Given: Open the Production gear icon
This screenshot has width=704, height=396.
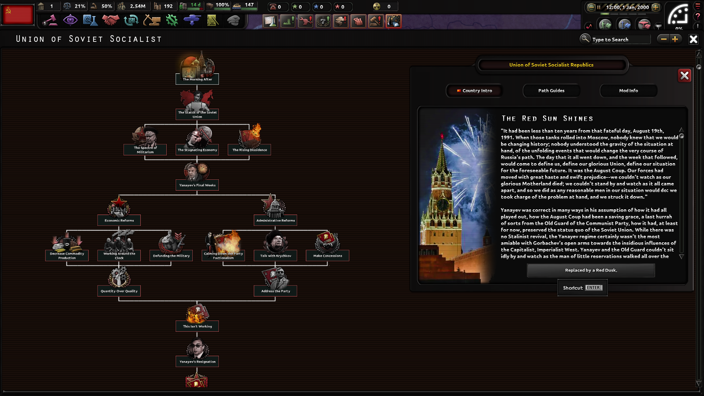Looking at the screenshot, I should [172, 21].
